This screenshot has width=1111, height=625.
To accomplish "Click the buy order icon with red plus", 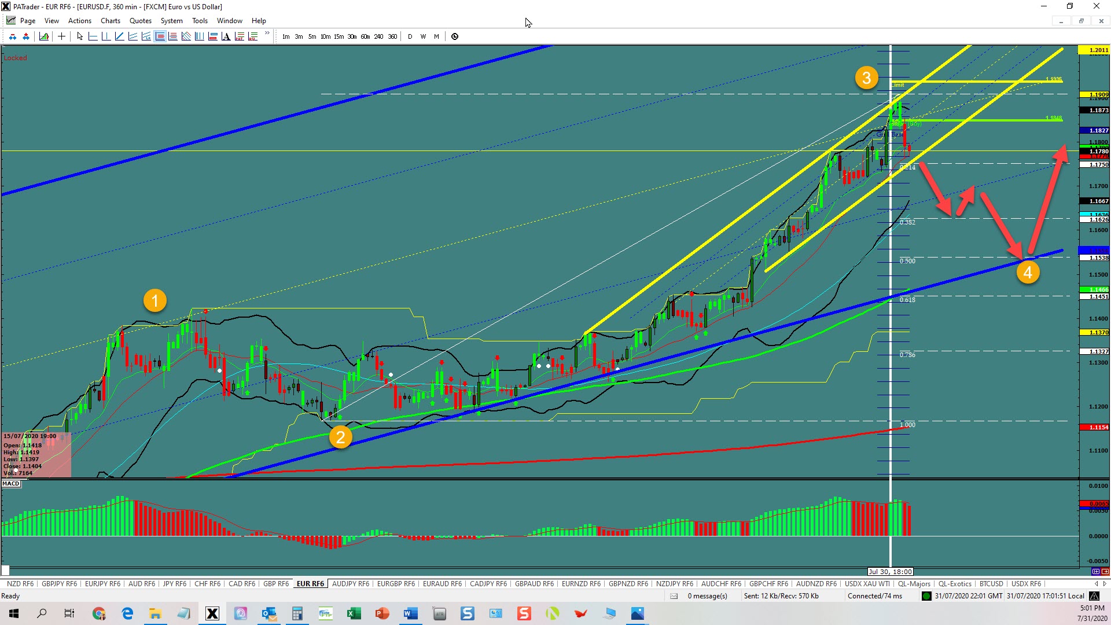I will pos(26,36).
